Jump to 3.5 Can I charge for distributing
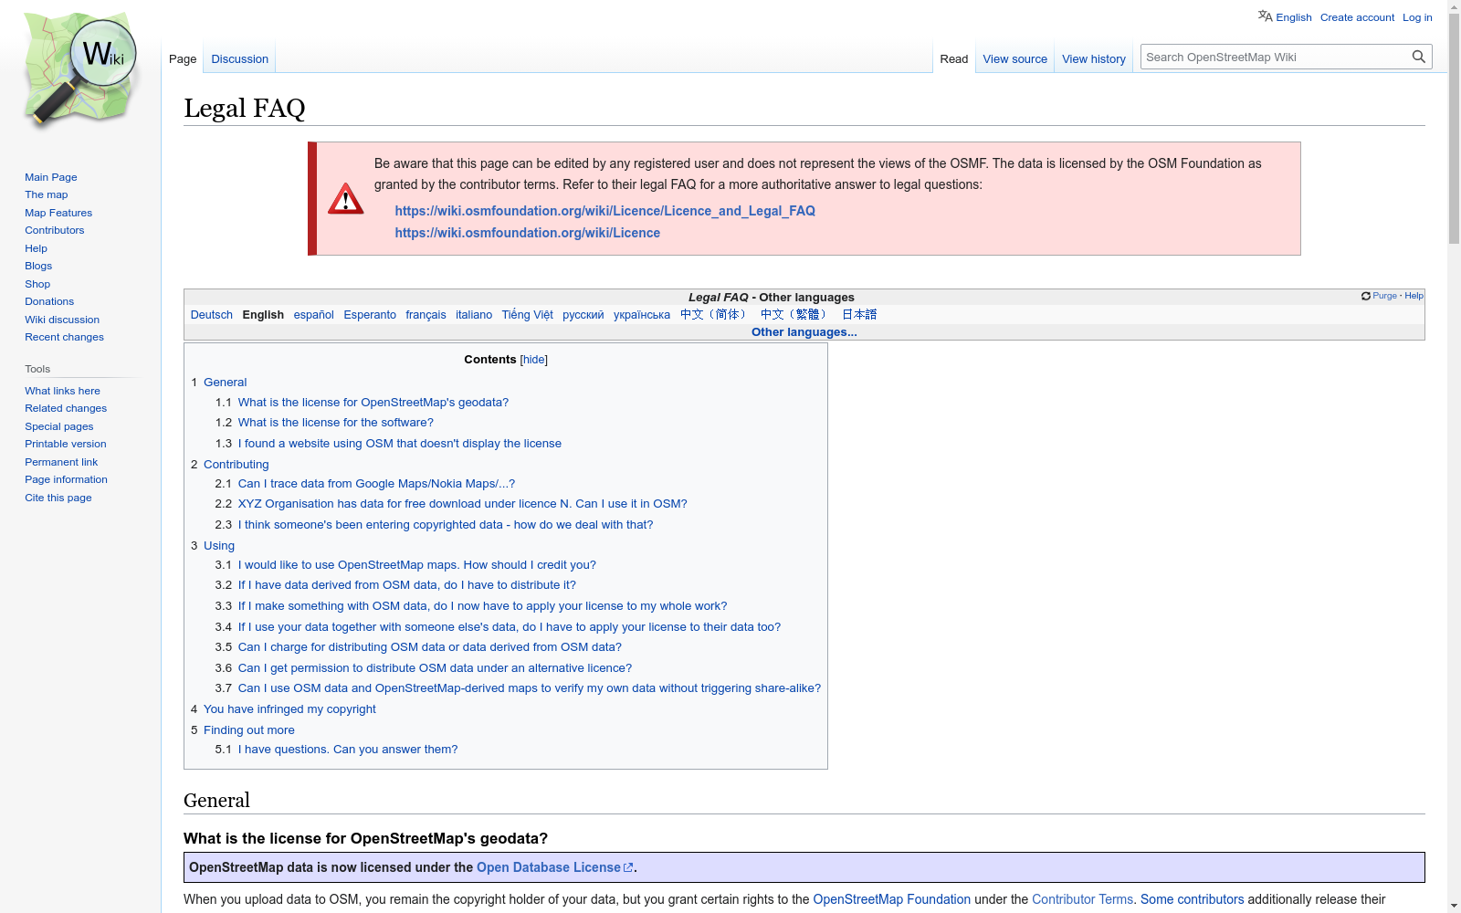 click(429, 647)
